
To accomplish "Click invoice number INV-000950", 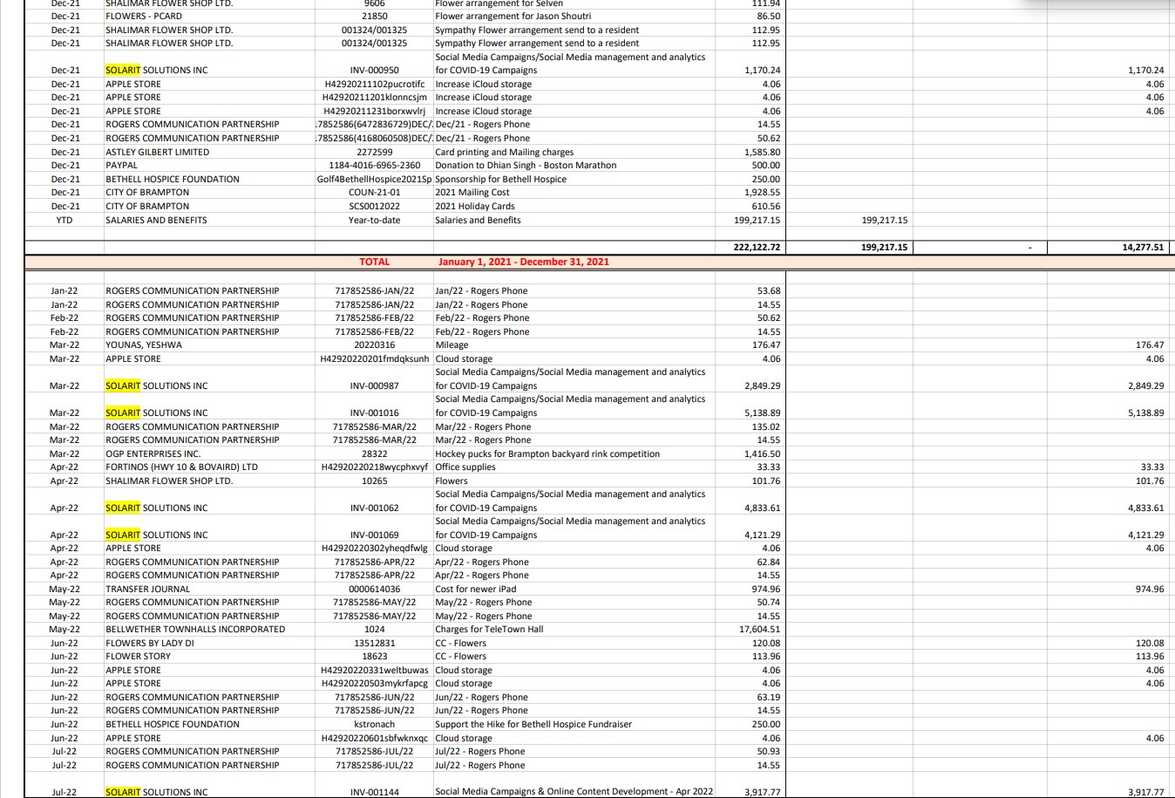I will pyautogui.click(x=374, y=70).
